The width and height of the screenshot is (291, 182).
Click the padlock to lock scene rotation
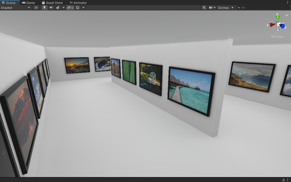[287, 15]
